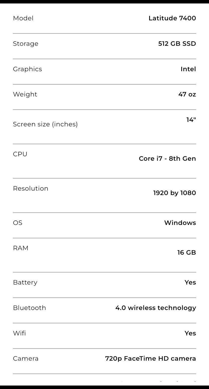Click the Camera row label
The width and height of the screenshot is (209, 389).
(x=26, y=359)
